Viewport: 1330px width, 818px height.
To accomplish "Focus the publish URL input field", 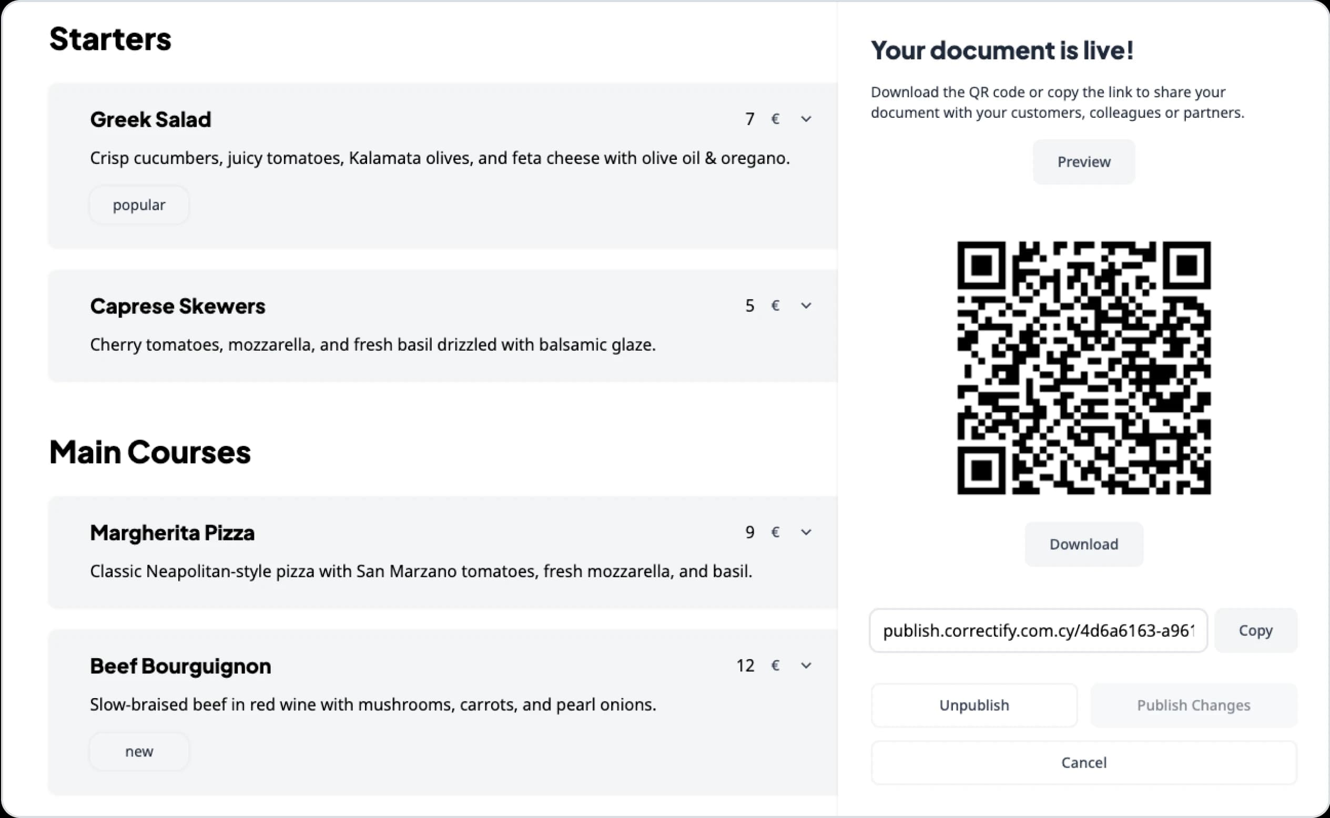I will [1037, 630].
